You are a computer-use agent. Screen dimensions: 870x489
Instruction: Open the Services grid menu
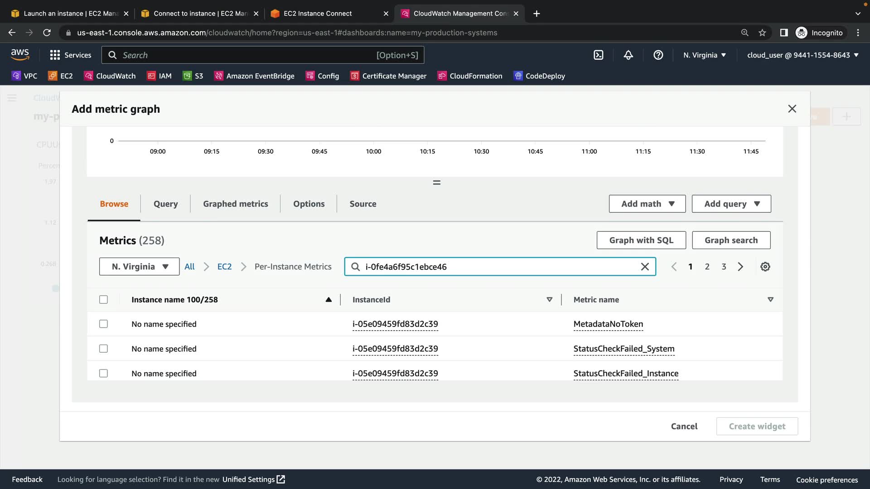55,55
